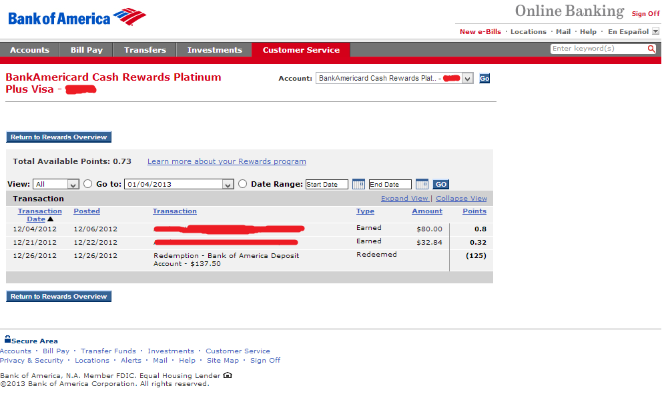Click the keyword search field

[599, 49]
